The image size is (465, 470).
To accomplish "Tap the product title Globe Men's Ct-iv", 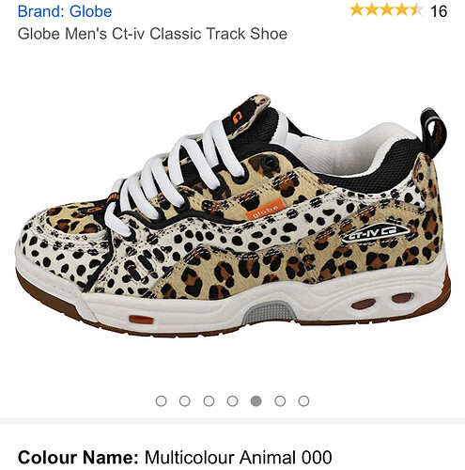I will point(152,34).
